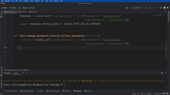170x95 pixels.
Task: Open the Bookmarks tool window
Action: [x=1, y=72]
